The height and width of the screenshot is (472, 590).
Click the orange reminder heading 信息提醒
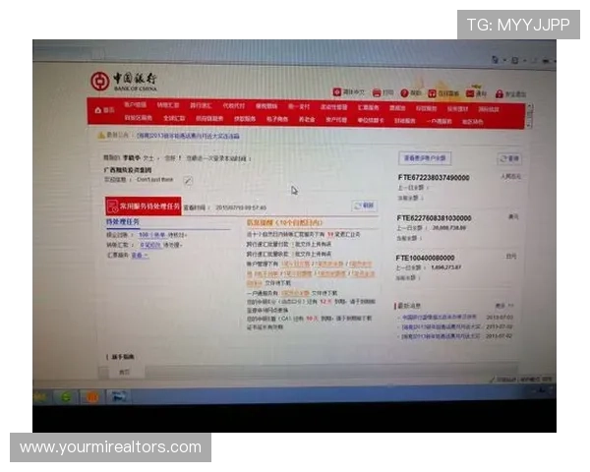point(284,223)
